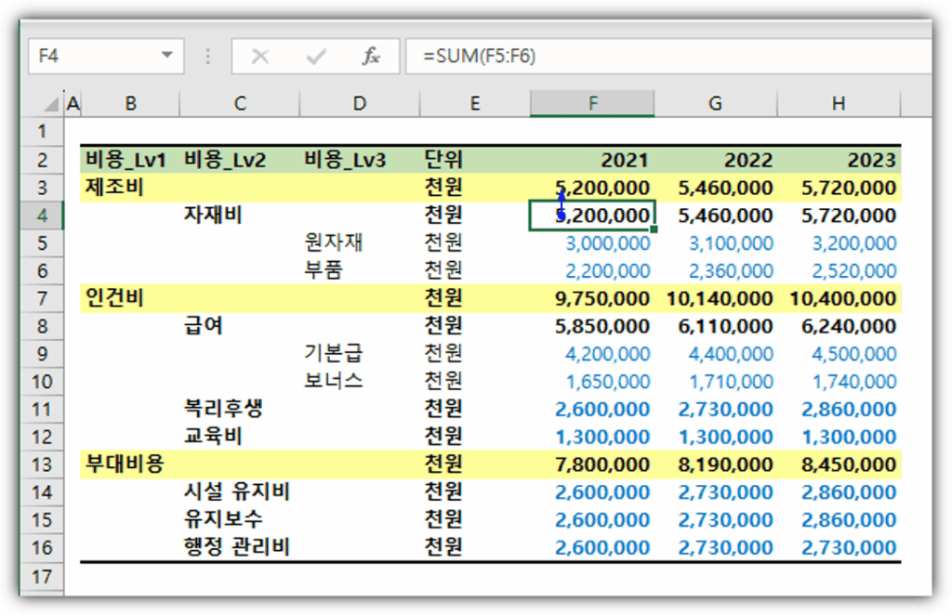Select column D header
Image resolution: width=952 pixels, height=615 pixels.
360,104
